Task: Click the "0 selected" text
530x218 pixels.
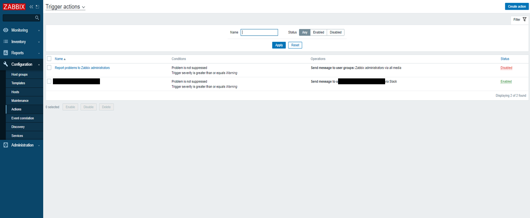Action: tap(52, 107)
